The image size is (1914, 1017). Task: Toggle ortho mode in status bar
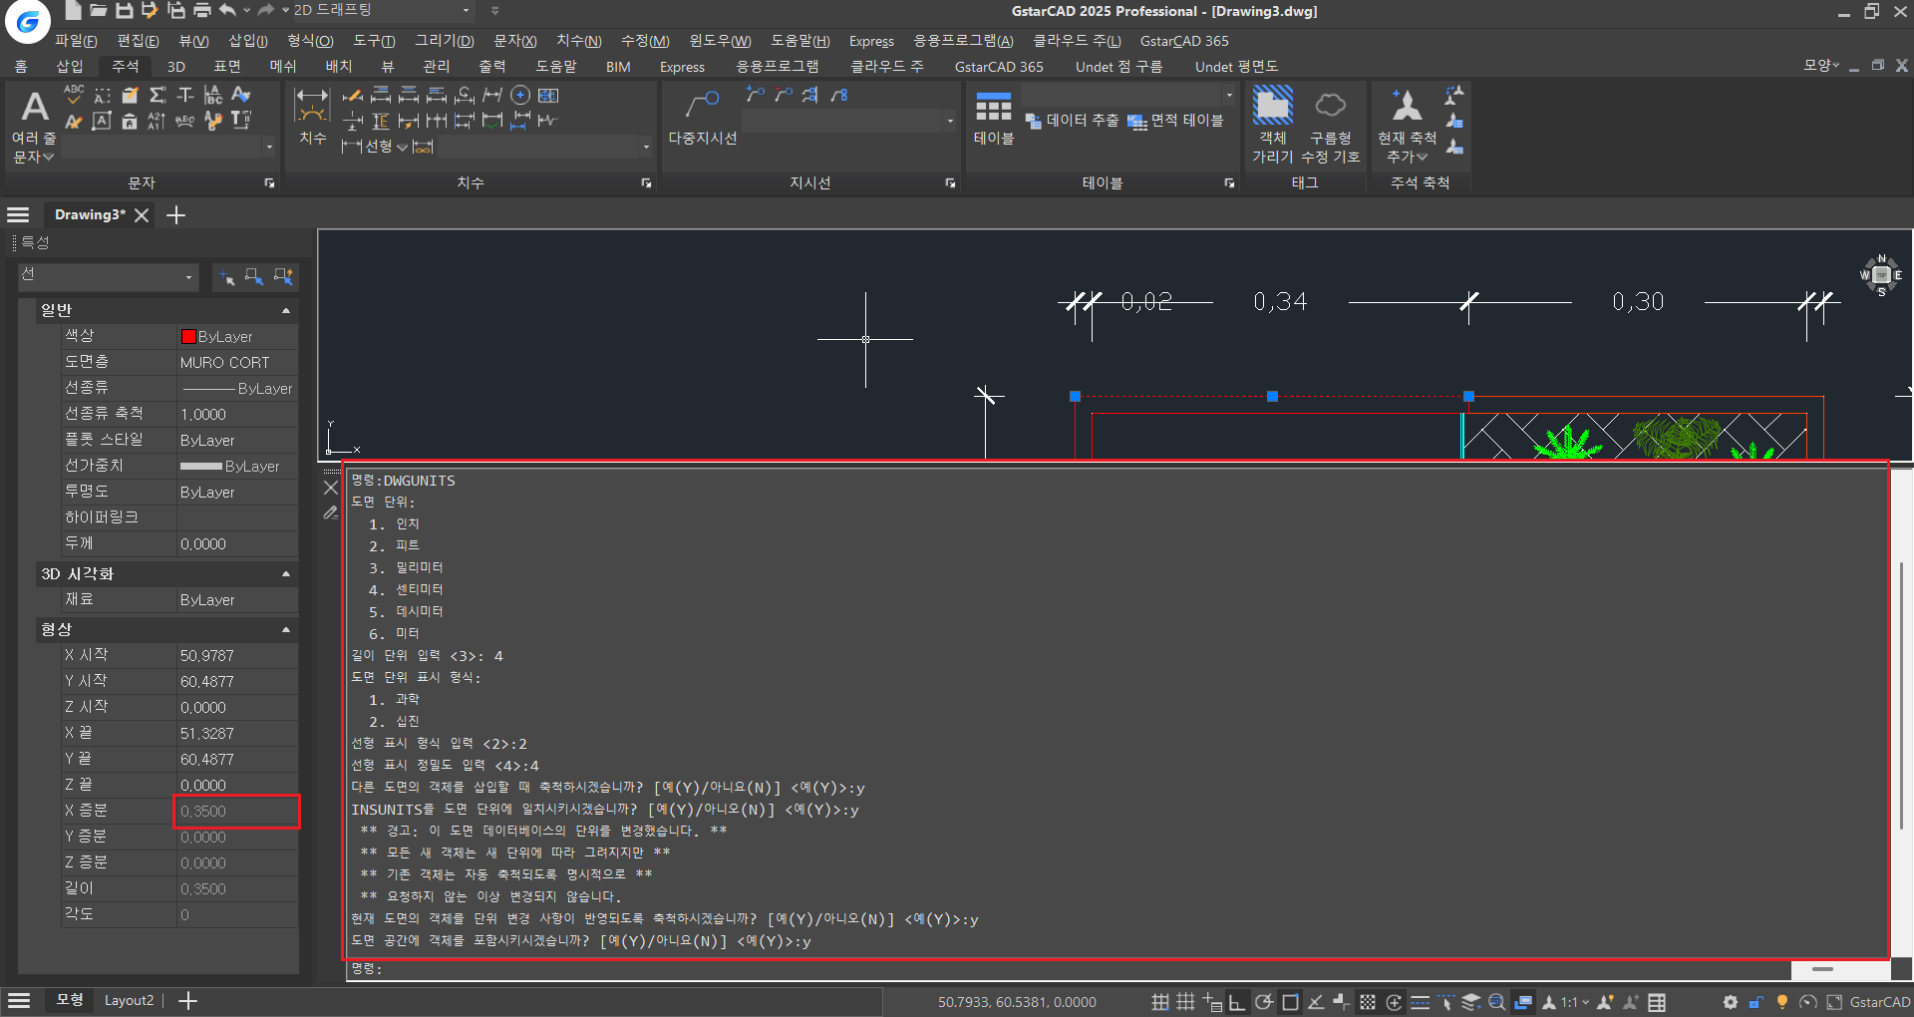[1237, 1002]
